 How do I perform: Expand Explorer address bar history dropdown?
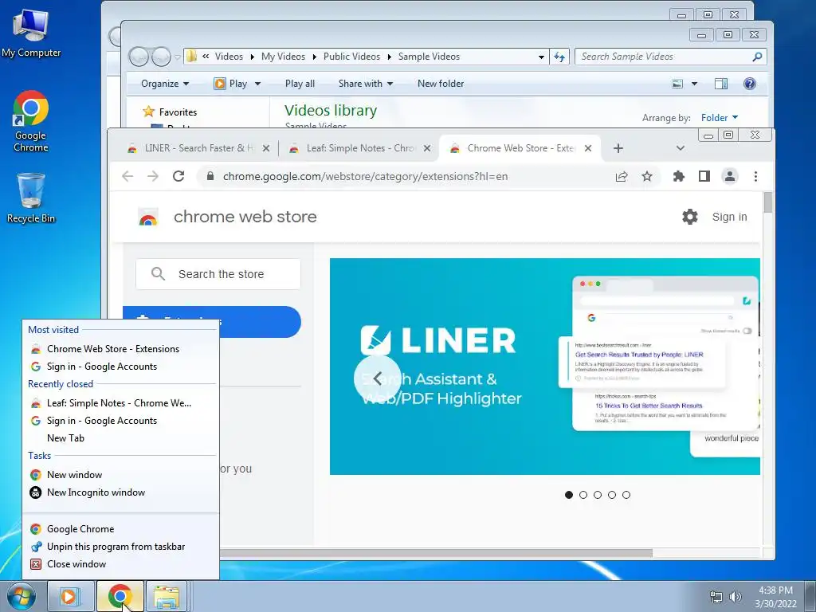click(541, 57)
